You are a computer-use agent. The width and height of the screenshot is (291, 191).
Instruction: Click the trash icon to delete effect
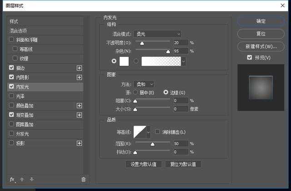point(83,180)
